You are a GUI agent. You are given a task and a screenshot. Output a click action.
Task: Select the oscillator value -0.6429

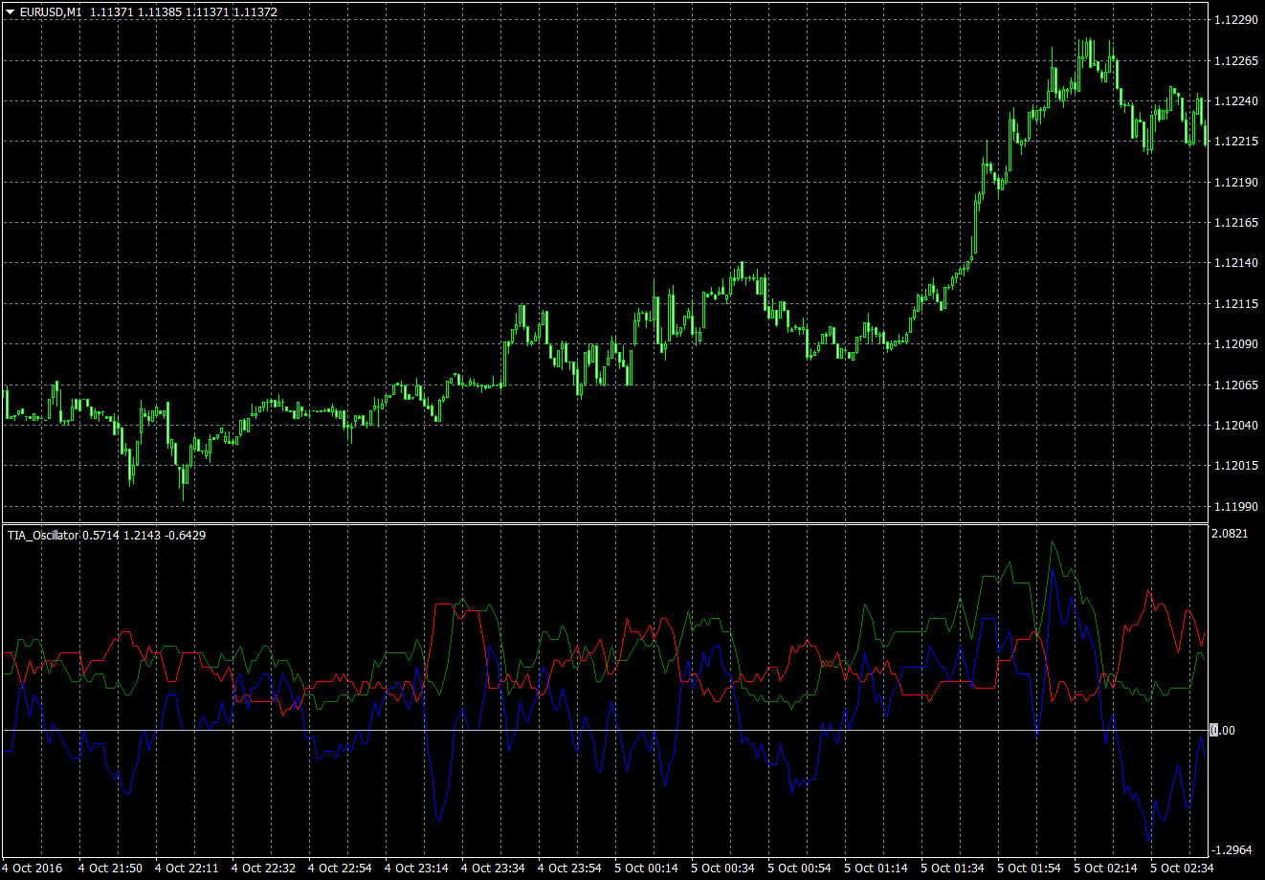tap(184, 535)
